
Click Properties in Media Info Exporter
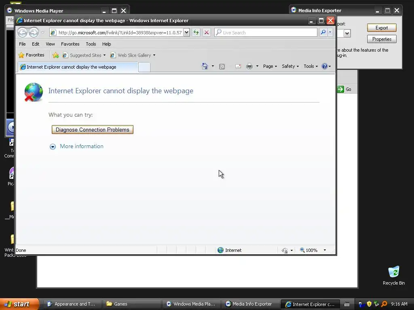[382, 39]
